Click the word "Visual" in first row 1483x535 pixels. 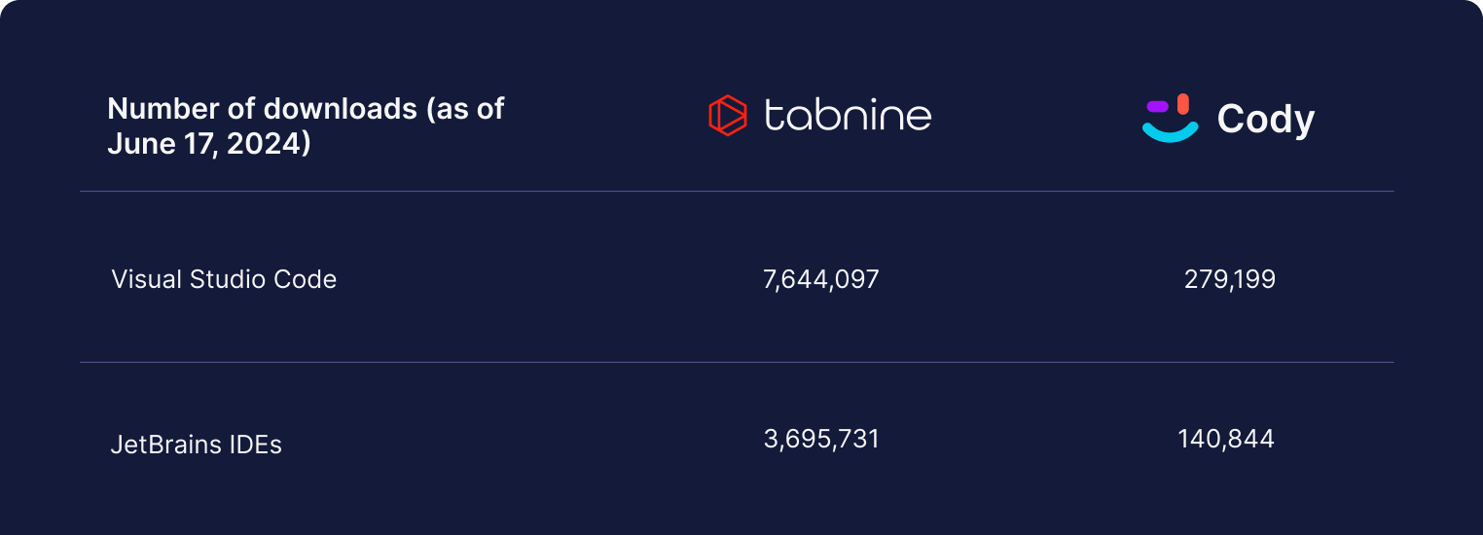click(143, 279)
